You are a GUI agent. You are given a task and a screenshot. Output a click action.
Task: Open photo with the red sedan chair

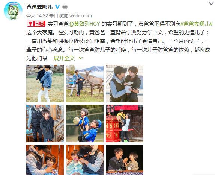click(125, 123)
